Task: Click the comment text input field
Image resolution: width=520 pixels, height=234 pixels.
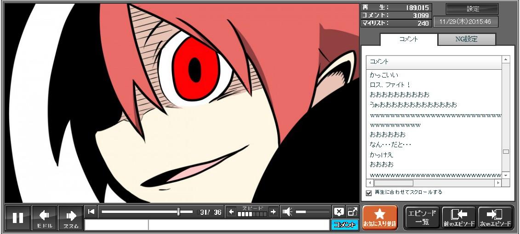Action: click(238, 225)
